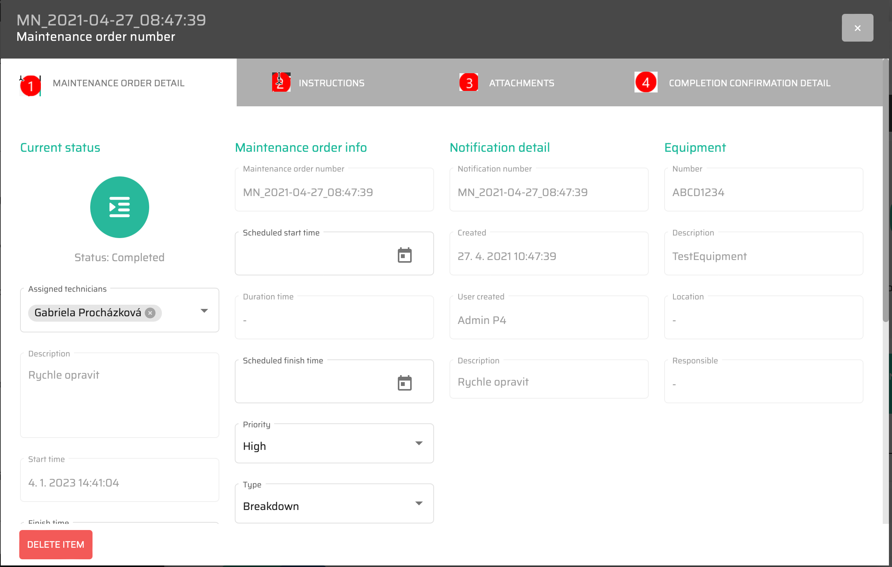Expand the Assigned technicians dropdown arrow

(x=204, y=311)
